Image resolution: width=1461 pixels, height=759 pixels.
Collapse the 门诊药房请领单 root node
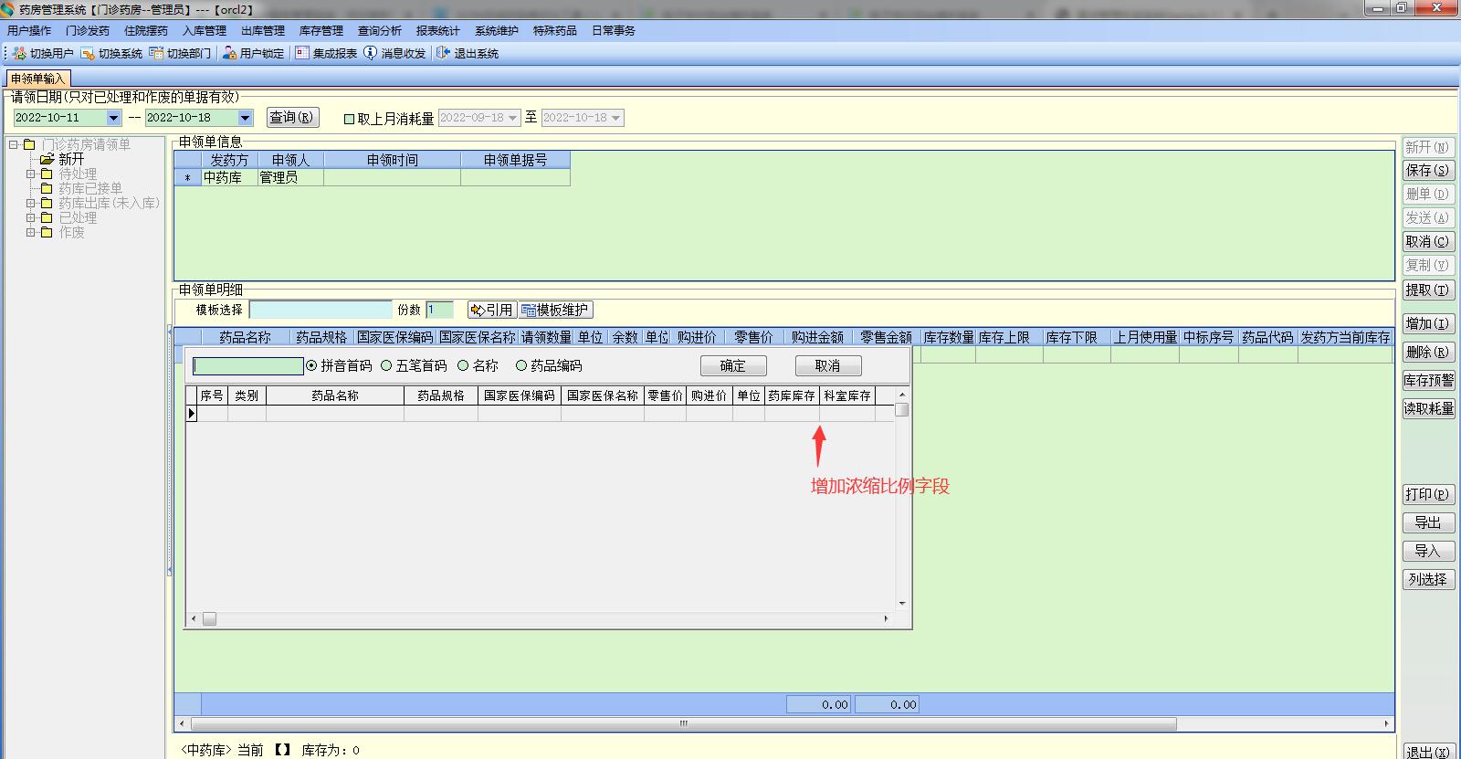click(14, 144)
